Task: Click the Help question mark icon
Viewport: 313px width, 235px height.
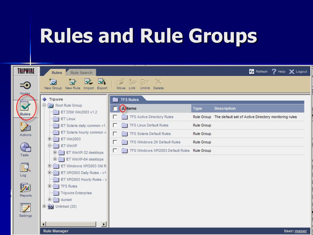Action: (274, 72)
